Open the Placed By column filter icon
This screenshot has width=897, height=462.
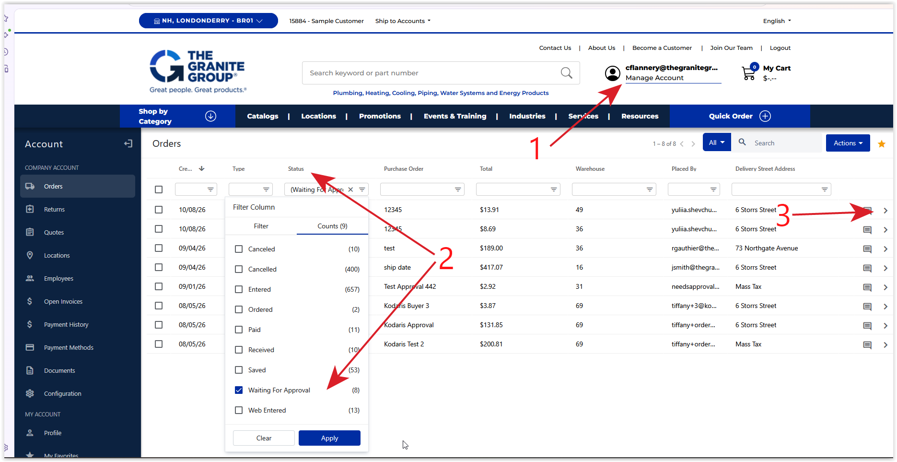tap(713, 190)
